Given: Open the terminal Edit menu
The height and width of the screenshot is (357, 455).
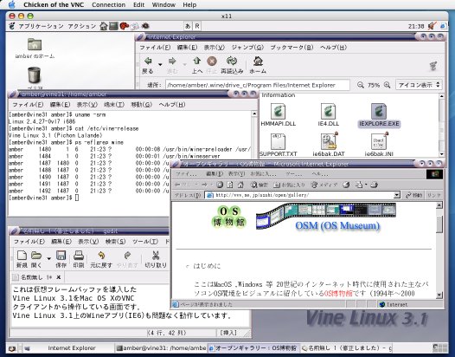Looking at the screenshot, I should (x=60, y=104).
